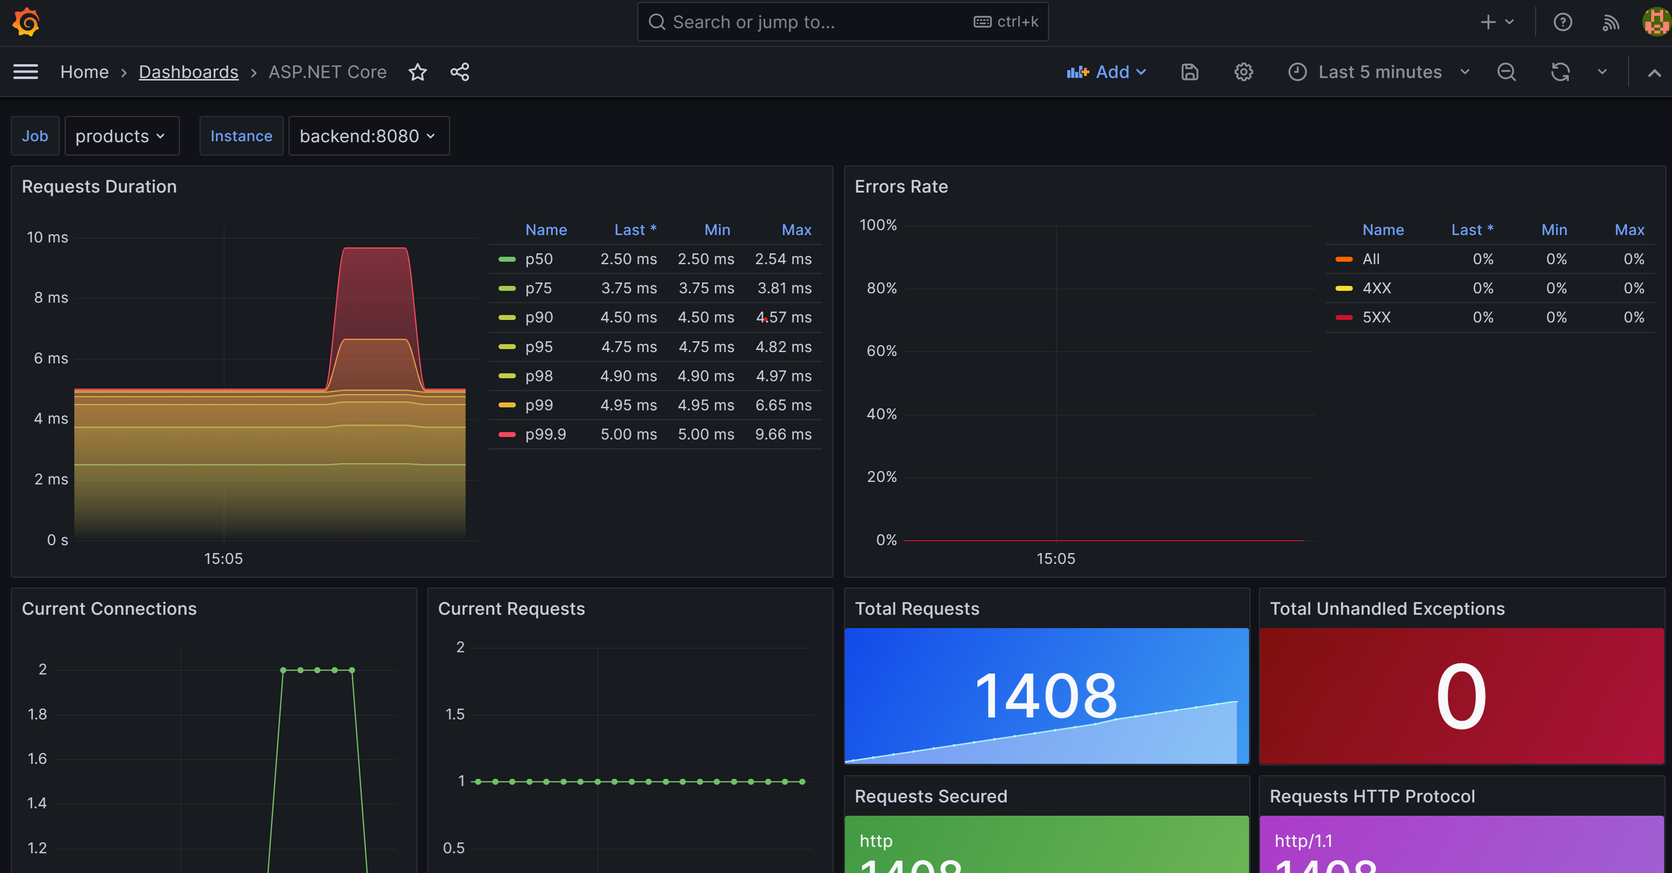Share the current dashboard

click(x=460, y=72)
